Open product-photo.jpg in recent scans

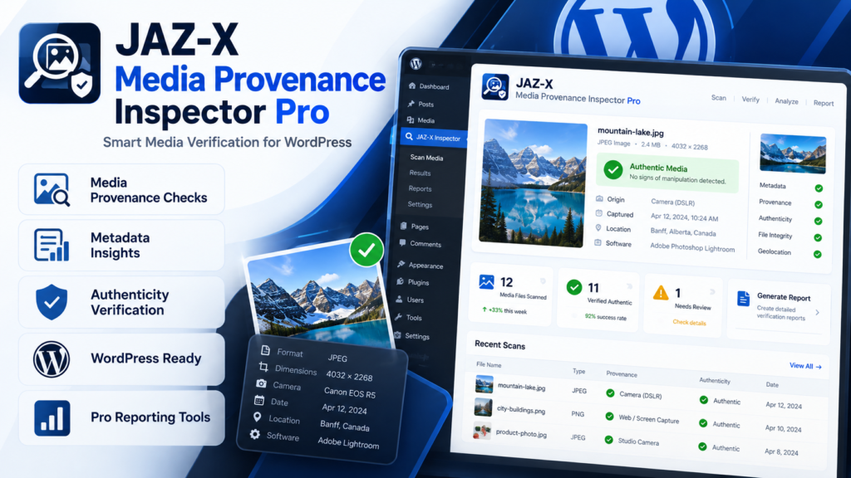[x=521, y=433]
